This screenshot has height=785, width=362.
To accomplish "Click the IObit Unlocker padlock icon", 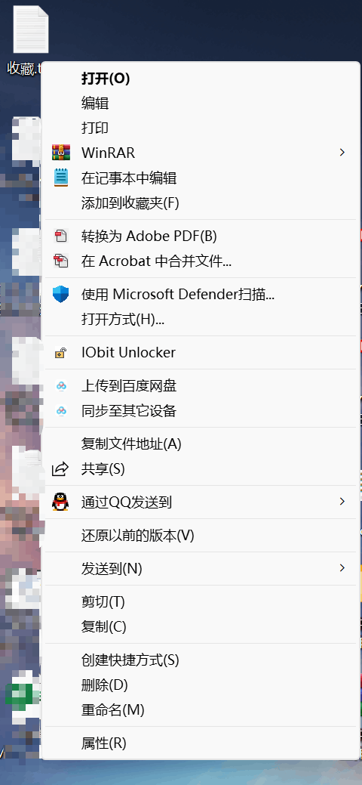I will [60, 352].
